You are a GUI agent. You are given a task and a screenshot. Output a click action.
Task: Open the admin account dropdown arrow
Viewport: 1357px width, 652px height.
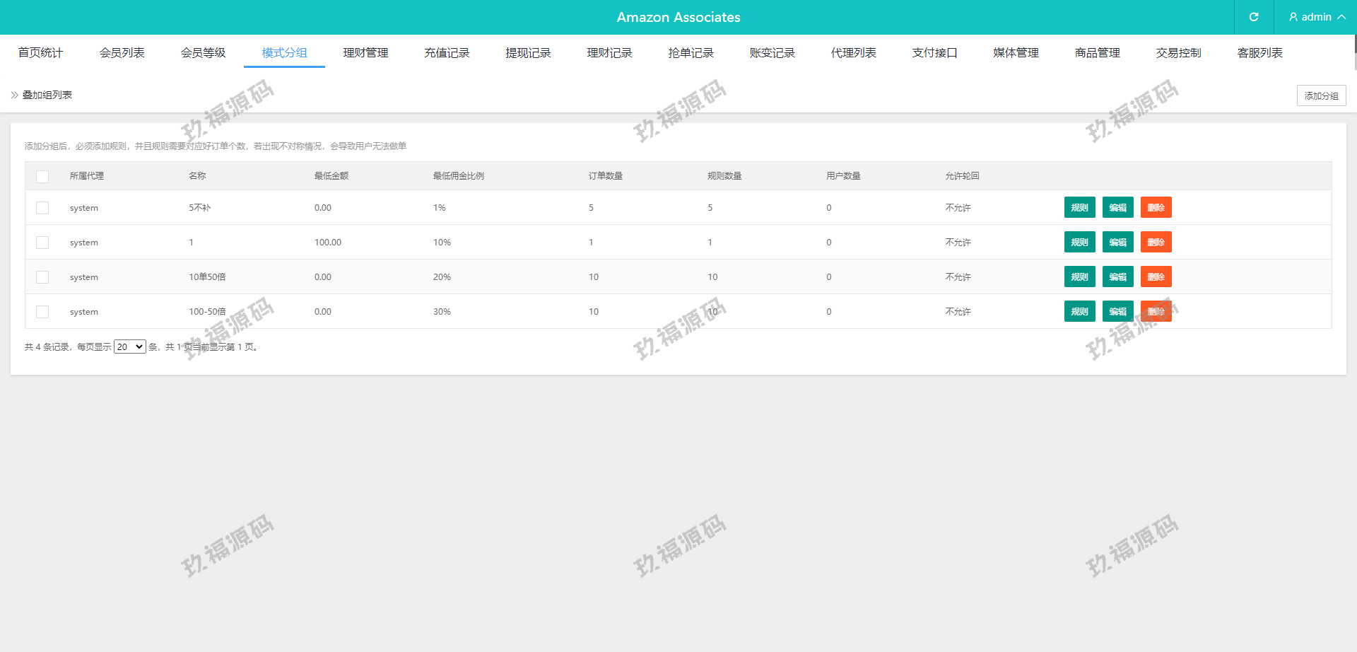1341,17
